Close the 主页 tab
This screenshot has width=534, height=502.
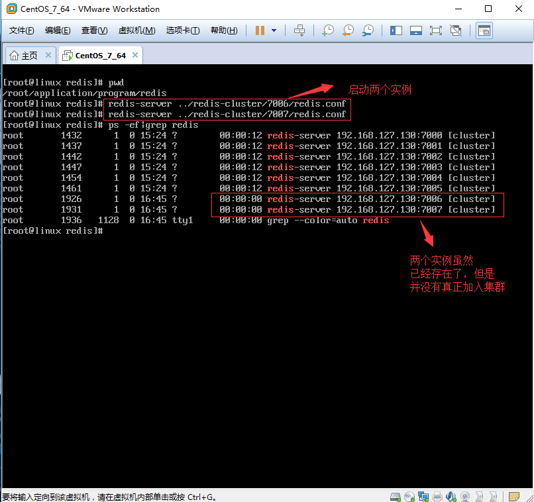tap(48, 55)
